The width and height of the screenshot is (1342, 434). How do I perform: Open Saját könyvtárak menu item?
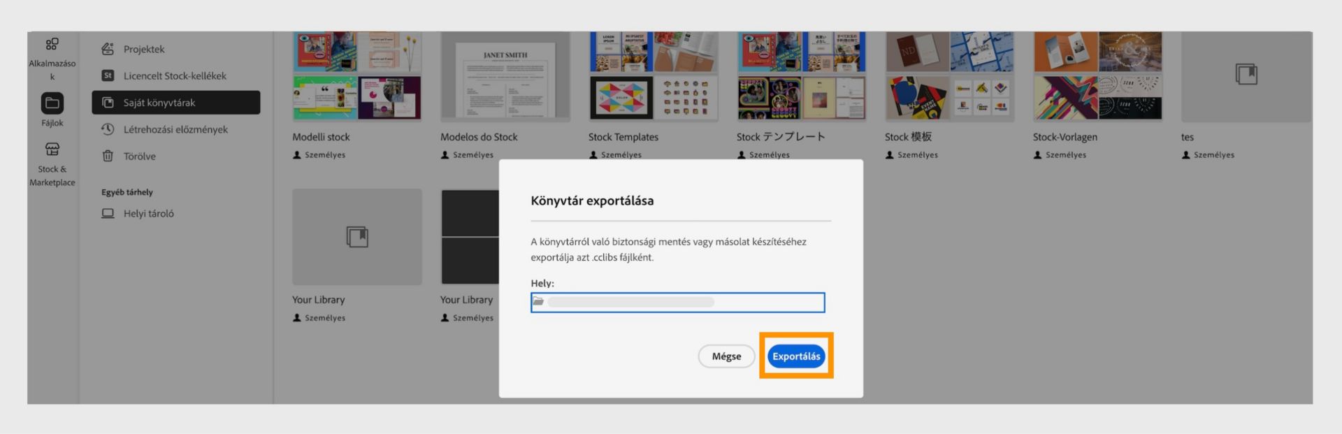(175, 103)
